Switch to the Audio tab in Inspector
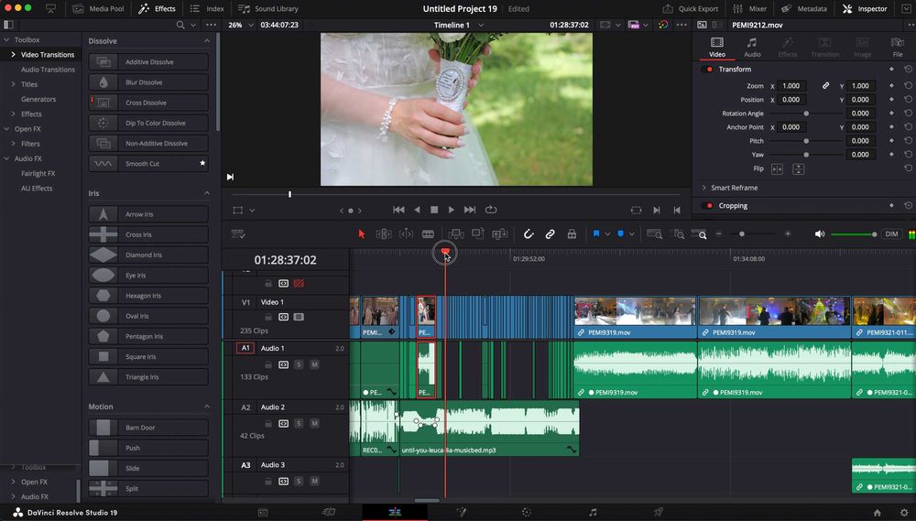This screenshot has width=916, height=521. tap(752, 48)
